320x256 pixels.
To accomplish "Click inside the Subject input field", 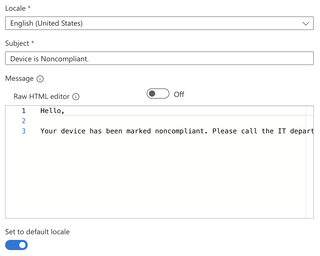I will pyautogui.click(x=159, y=58).
